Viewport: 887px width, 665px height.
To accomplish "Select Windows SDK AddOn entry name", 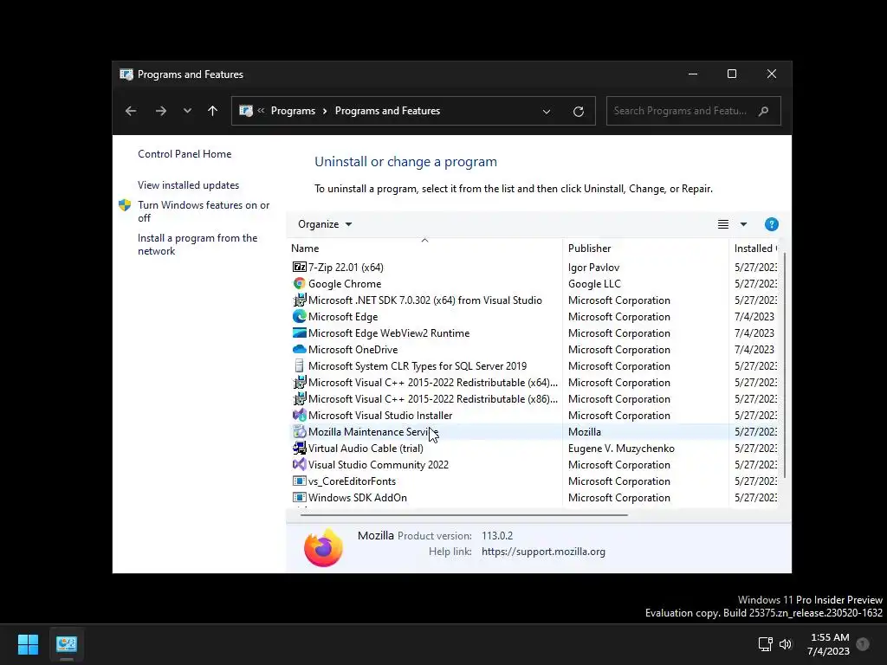I will [x=358, y=497].
